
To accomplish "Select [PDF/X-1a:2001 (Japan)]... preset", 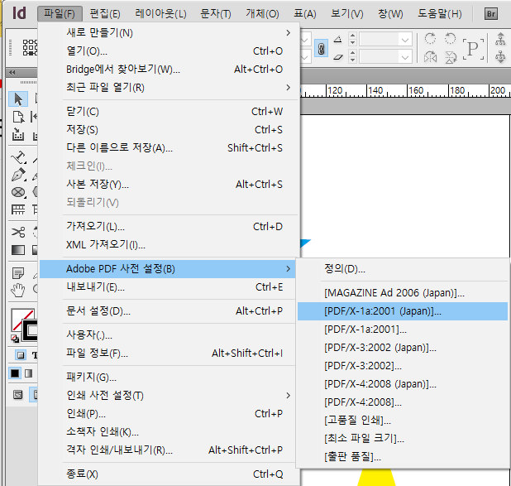I will point(403,311).
